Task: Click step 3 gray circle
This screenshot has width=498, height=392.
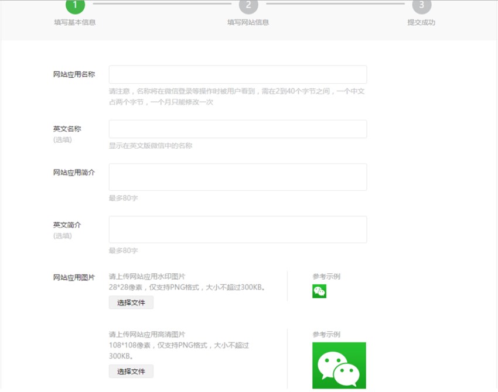Action: (421, 5)
